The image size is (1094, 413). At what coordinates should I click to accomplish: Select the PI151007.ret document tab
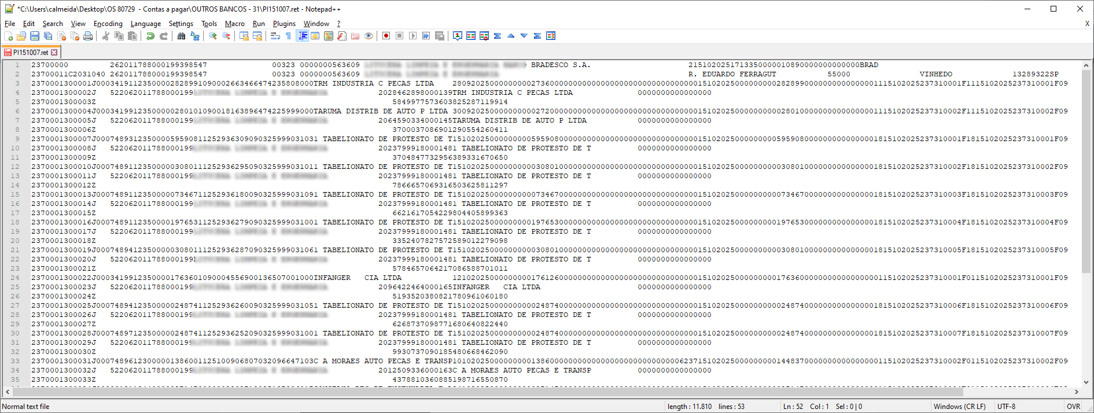tap(30, 53)
